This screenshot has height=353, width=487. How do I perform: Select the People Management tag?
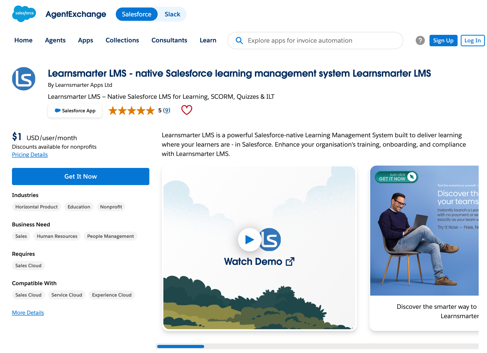(x=111, y=236)
